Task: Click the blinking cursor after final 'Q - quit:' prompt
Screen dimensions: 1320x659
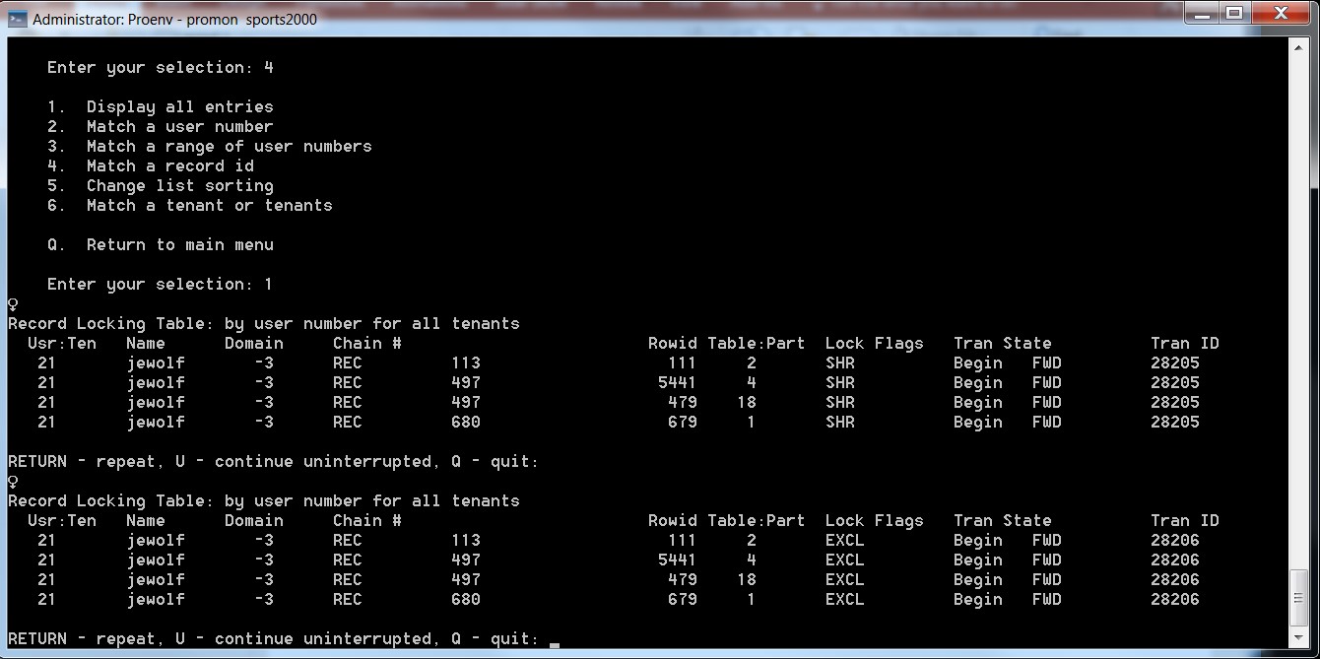Action: pos(555,645)
